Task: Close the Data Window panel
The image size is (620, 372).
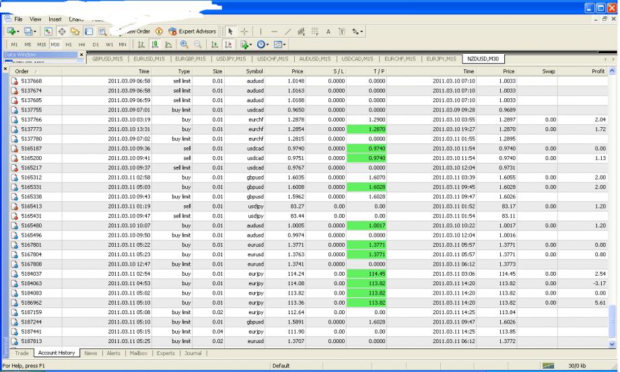Action: coord(81,54)
